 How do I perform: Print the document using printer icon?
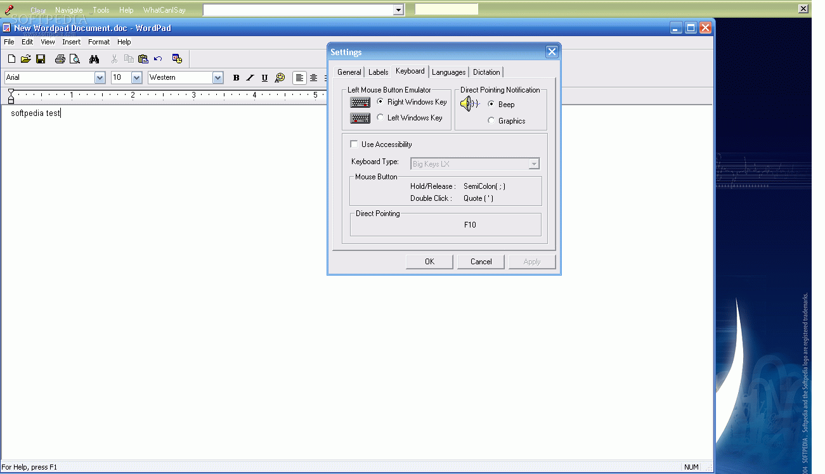[x=60, y=59]
